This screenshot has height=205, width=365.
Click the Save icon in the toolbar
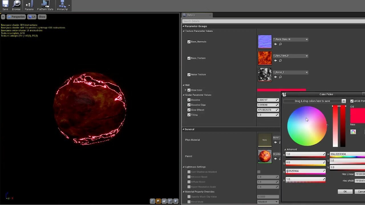click(5, 5)
